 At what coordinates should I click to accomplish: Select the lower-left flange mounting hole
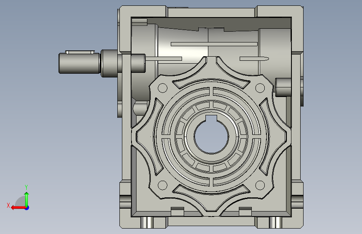(x=162, y=185)
